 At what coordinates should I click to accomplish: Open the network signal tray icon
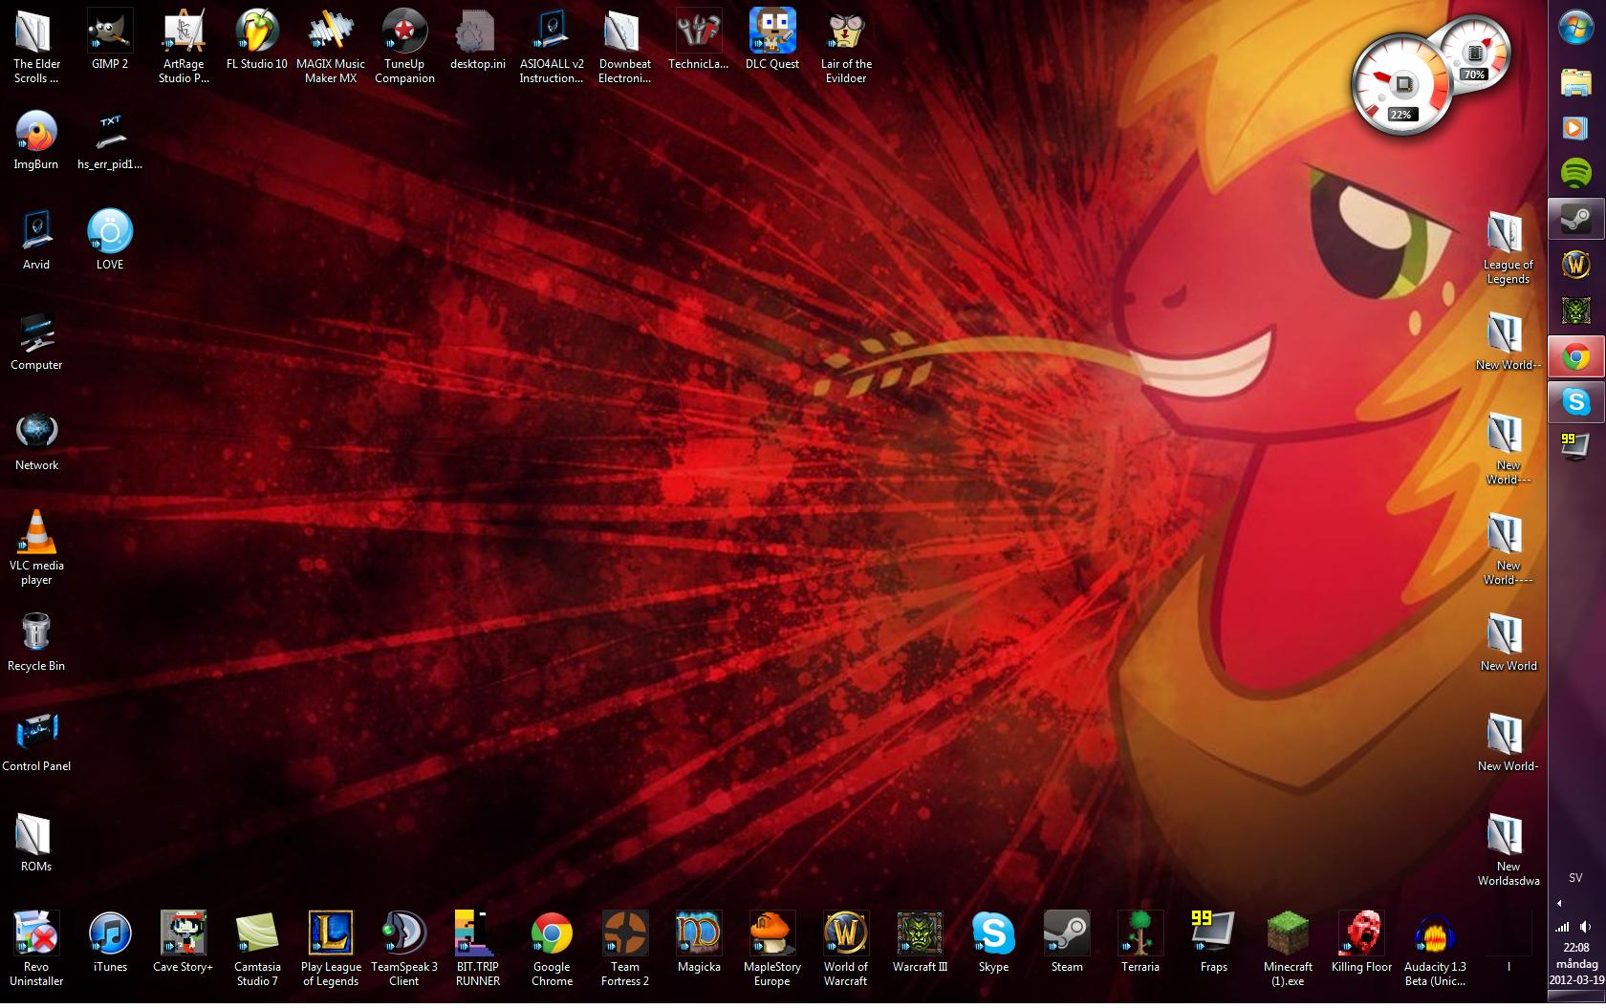(x=1562, y=926)
